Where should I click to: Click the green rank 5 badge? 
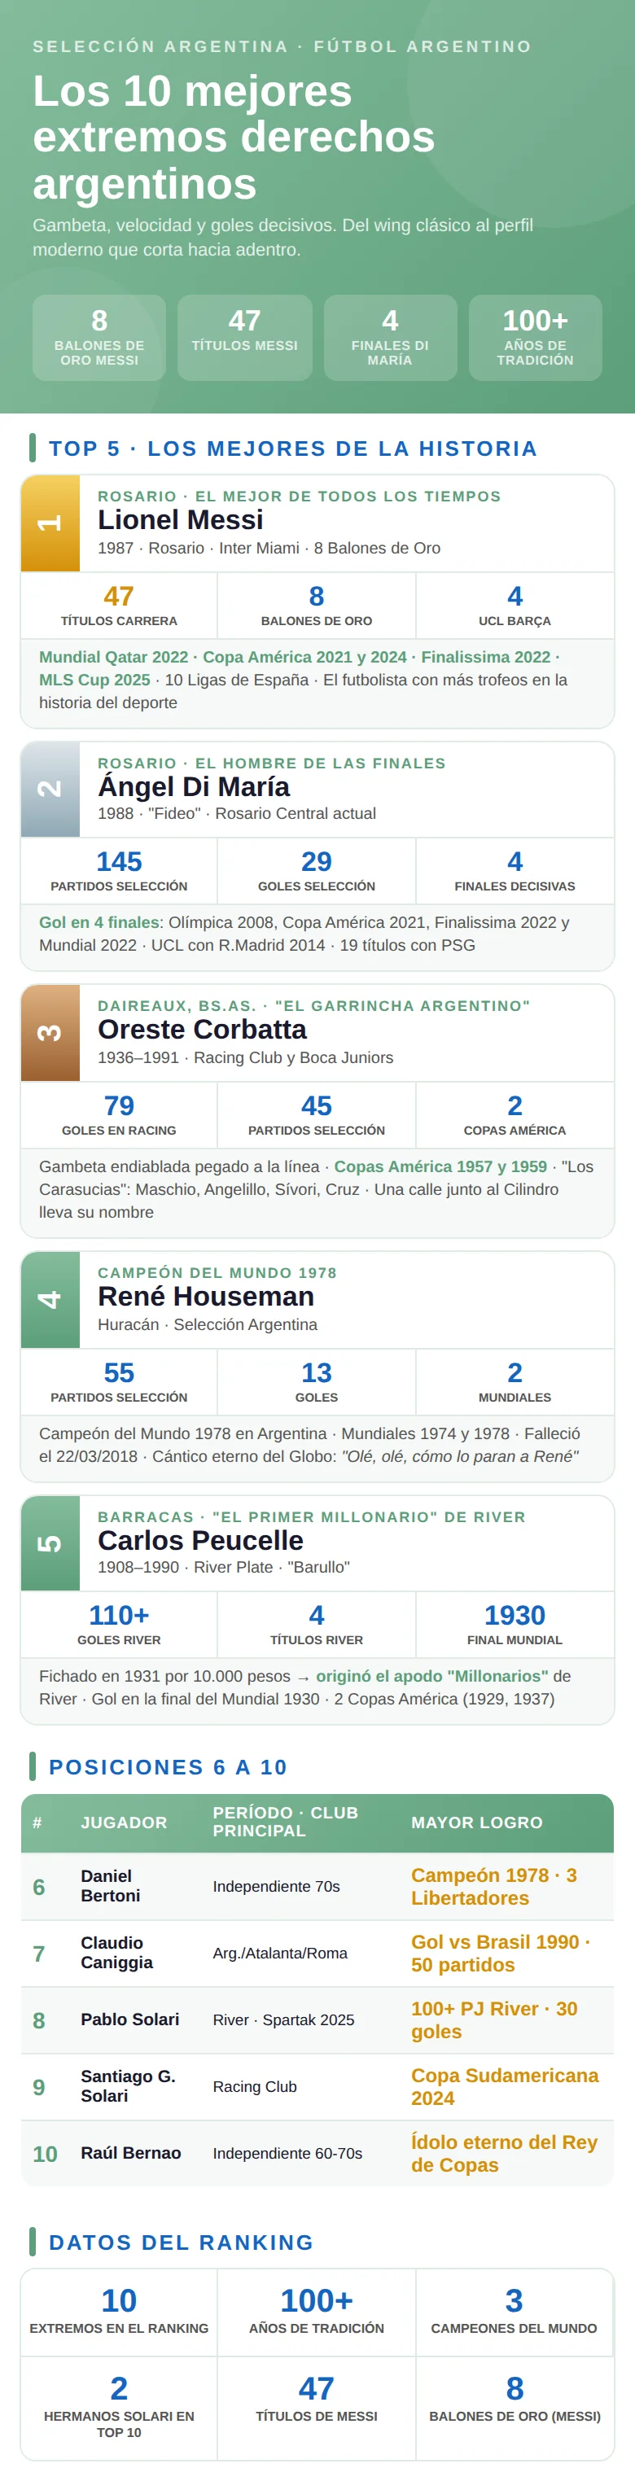[x=50, y=1543]
